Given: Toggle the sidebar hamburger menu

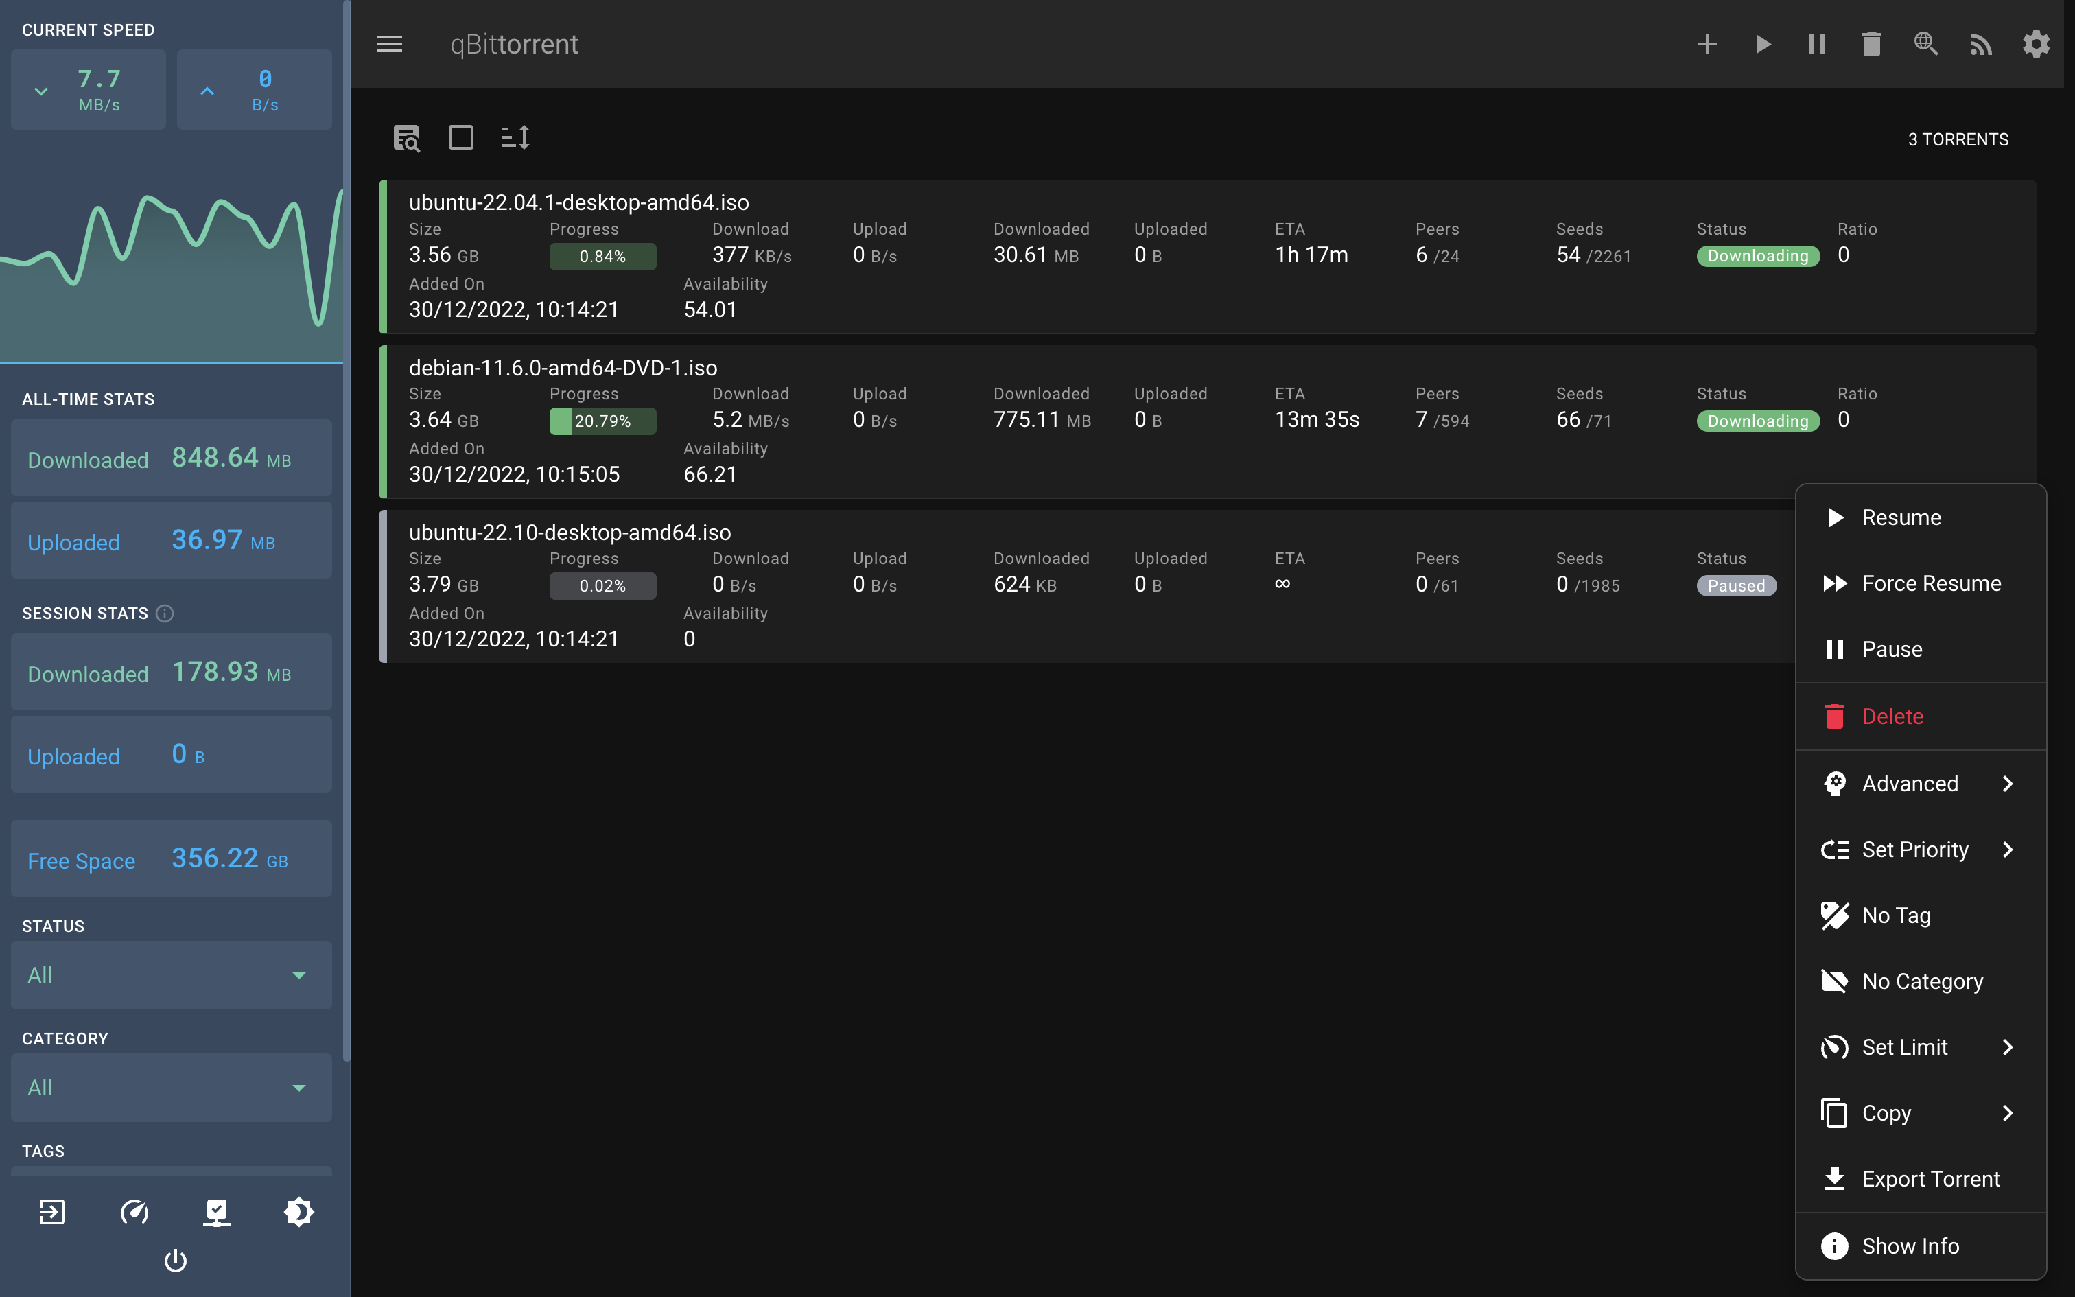Looking at the screenshot, I should (x=389, y=44).
